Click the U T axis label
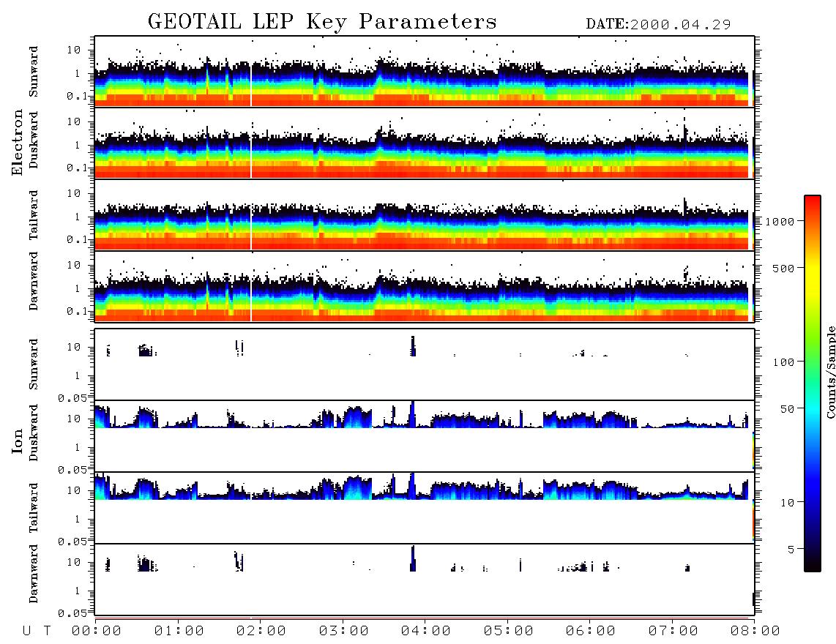Screen dimensions: 836x644 (x=37, y=631)
